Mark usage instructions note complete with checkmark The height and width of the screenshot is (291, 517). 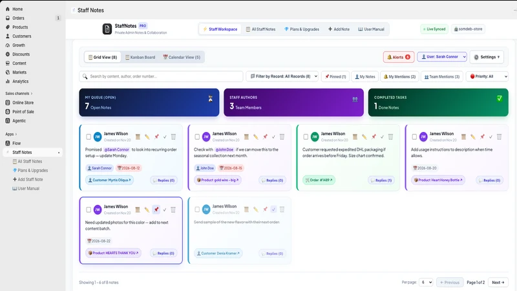[x=491, y=136]
